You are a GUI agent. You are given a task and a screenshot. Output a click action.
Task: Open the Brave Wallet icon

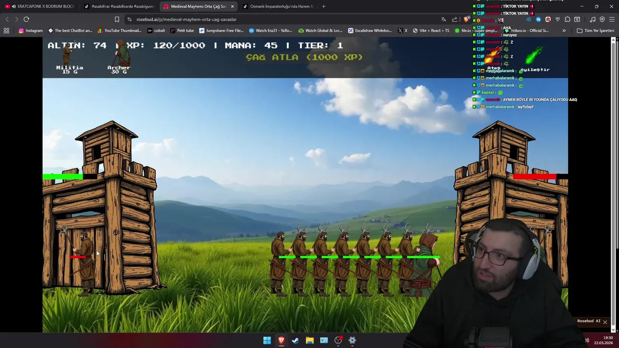tap(577, 19)
